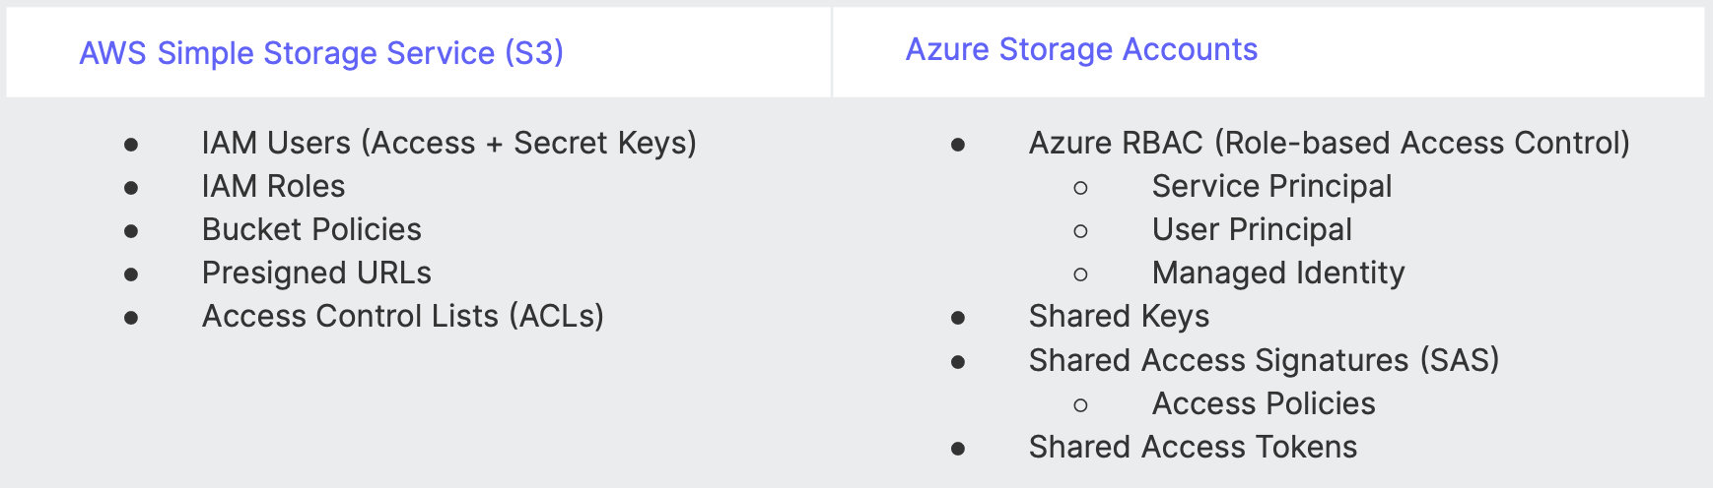Image resolution: width=1713 pixels, height=488 pixels.
Task: Open the Azure Storage Accounts link
Action: (x=1081, y=49)
